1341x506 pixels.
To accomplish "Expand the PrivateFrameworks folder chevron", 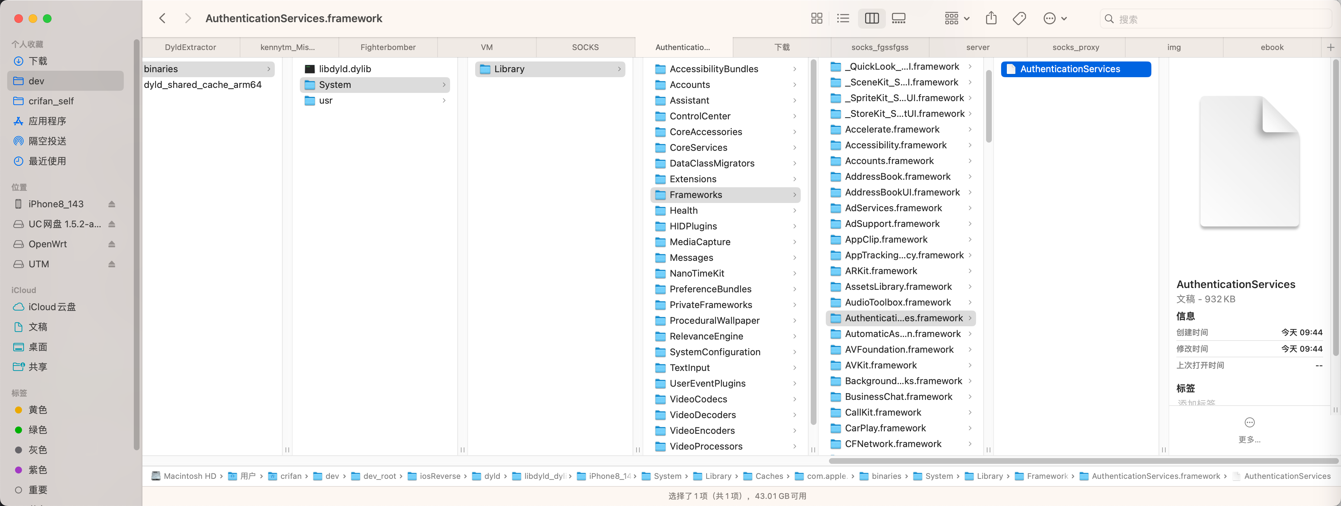I will click(x=794, y=305).
